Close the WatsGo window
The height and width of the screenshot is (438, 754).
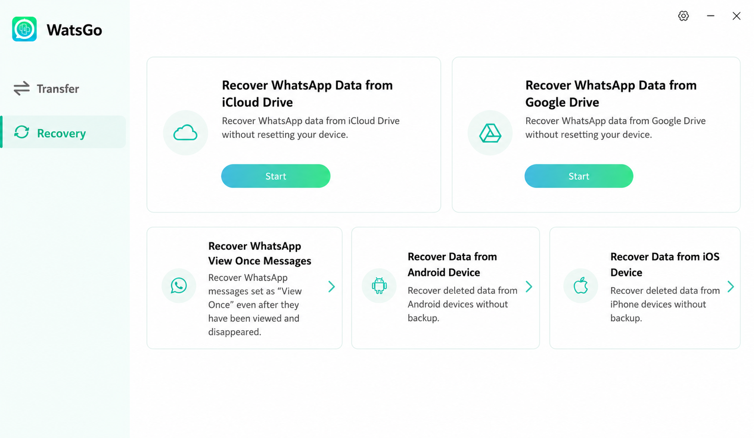point(737,16)
